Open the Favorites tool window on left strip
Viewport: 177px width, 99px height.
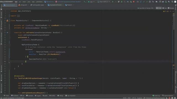pos(1,78)
